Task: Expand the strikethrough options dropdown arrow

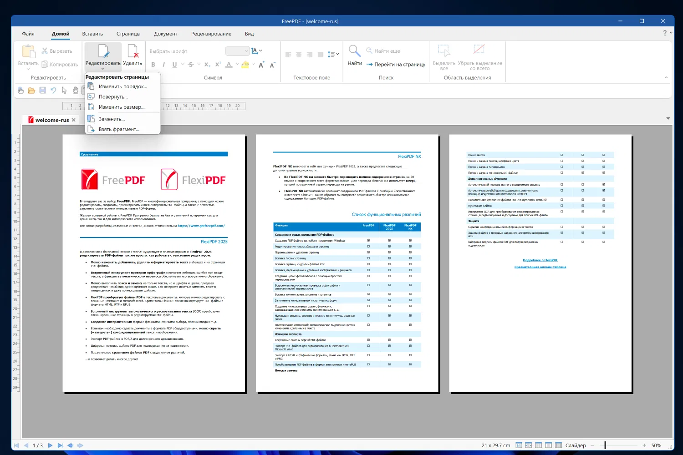Action: point(199,65)
